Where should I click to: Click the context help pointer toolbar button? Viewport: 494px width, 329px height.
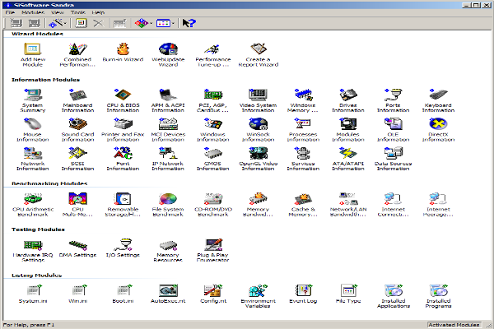(189, 23)
